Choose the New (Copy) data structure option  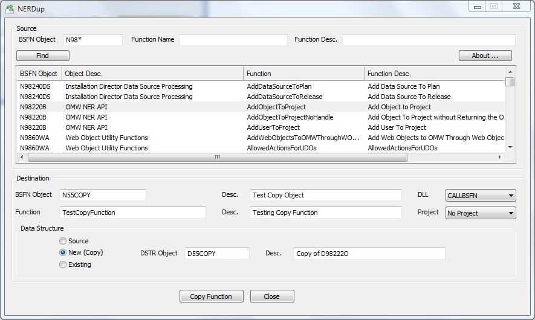coord(63,252)
